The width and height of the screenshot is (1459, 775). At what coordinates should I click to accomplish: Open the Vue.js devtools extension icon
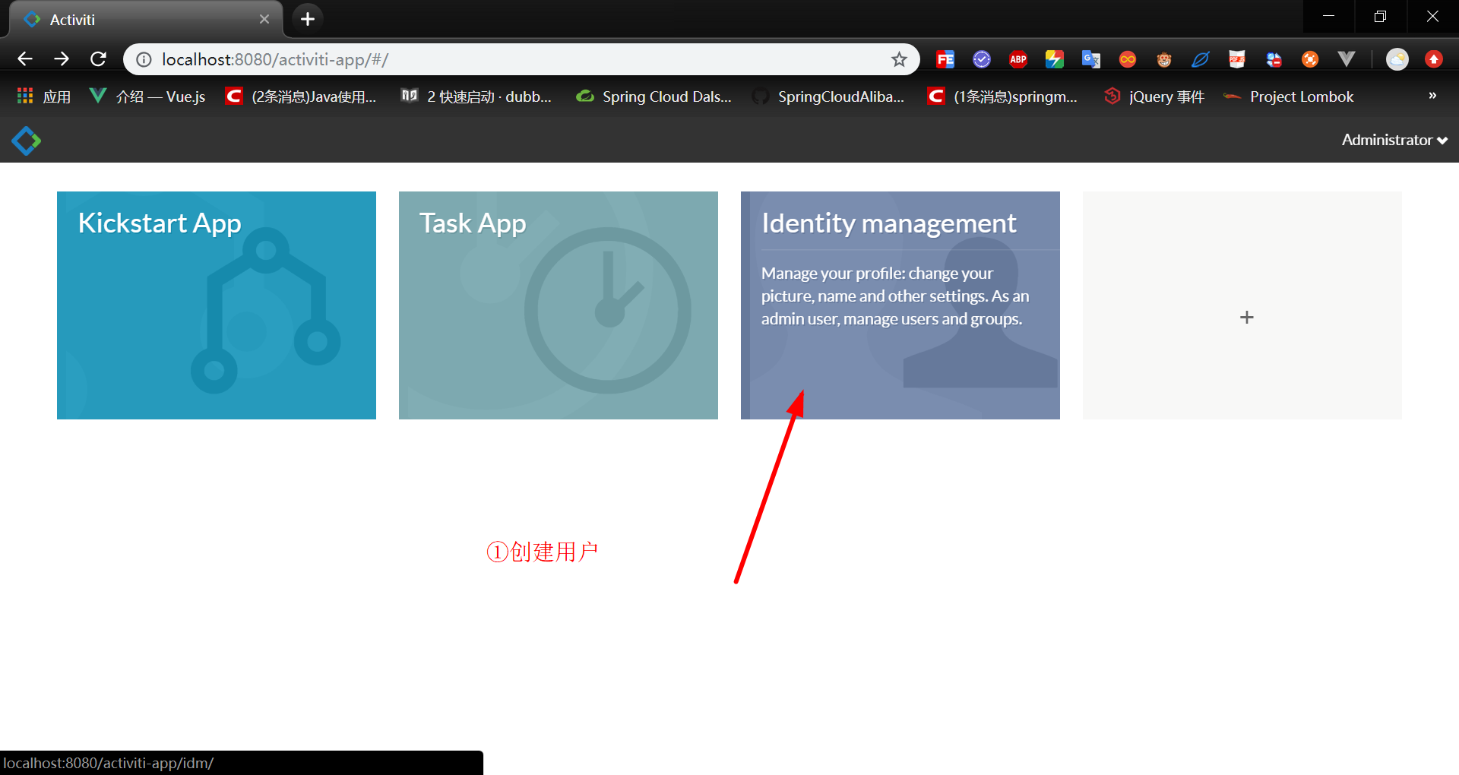click(x=1347, y=59)
